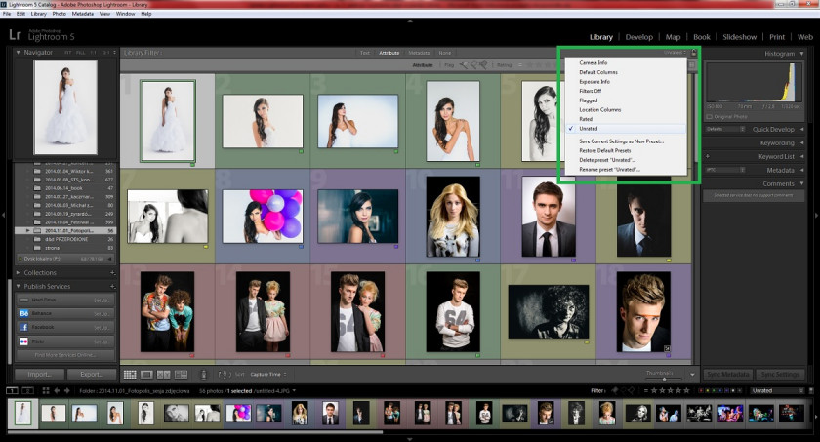Collapse the Publish Services panel
820x442 pixels.
point(18,286)
